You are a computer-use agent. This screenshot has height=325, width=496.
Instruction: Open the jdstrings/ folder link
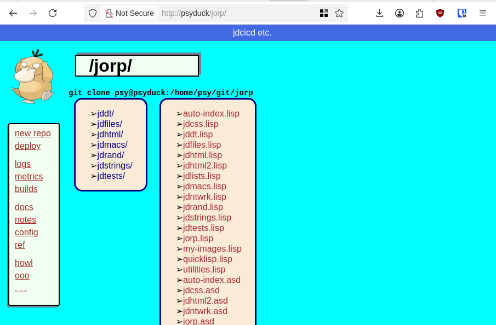pos(115,166)
